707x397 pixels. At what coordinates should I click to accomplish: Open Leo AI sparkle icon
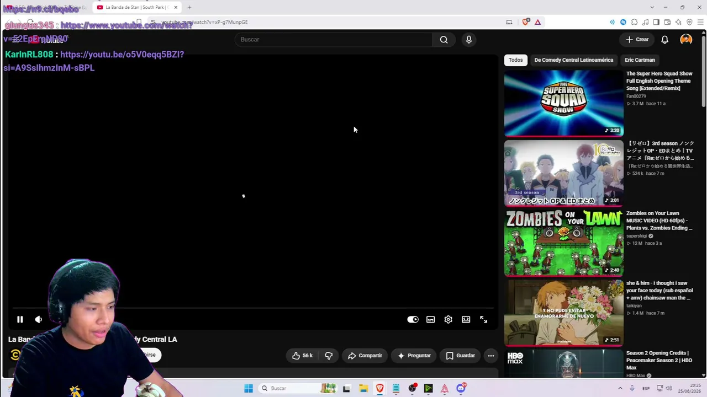(x=678, y=22)
